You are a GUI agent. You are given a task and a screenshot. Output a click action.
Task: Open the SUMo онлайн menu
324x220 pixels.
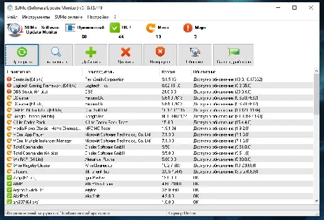pyautogui.click(x=69, y=17)
